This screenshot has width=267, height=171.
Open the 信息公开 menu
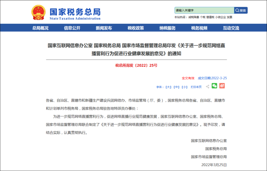[72, 28]
